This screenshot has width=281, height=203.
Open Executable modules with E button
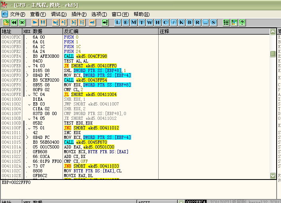(126, 22)
